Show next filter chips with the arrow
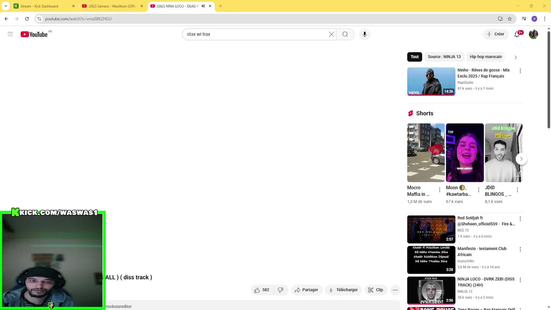 (x=515, y=57)
